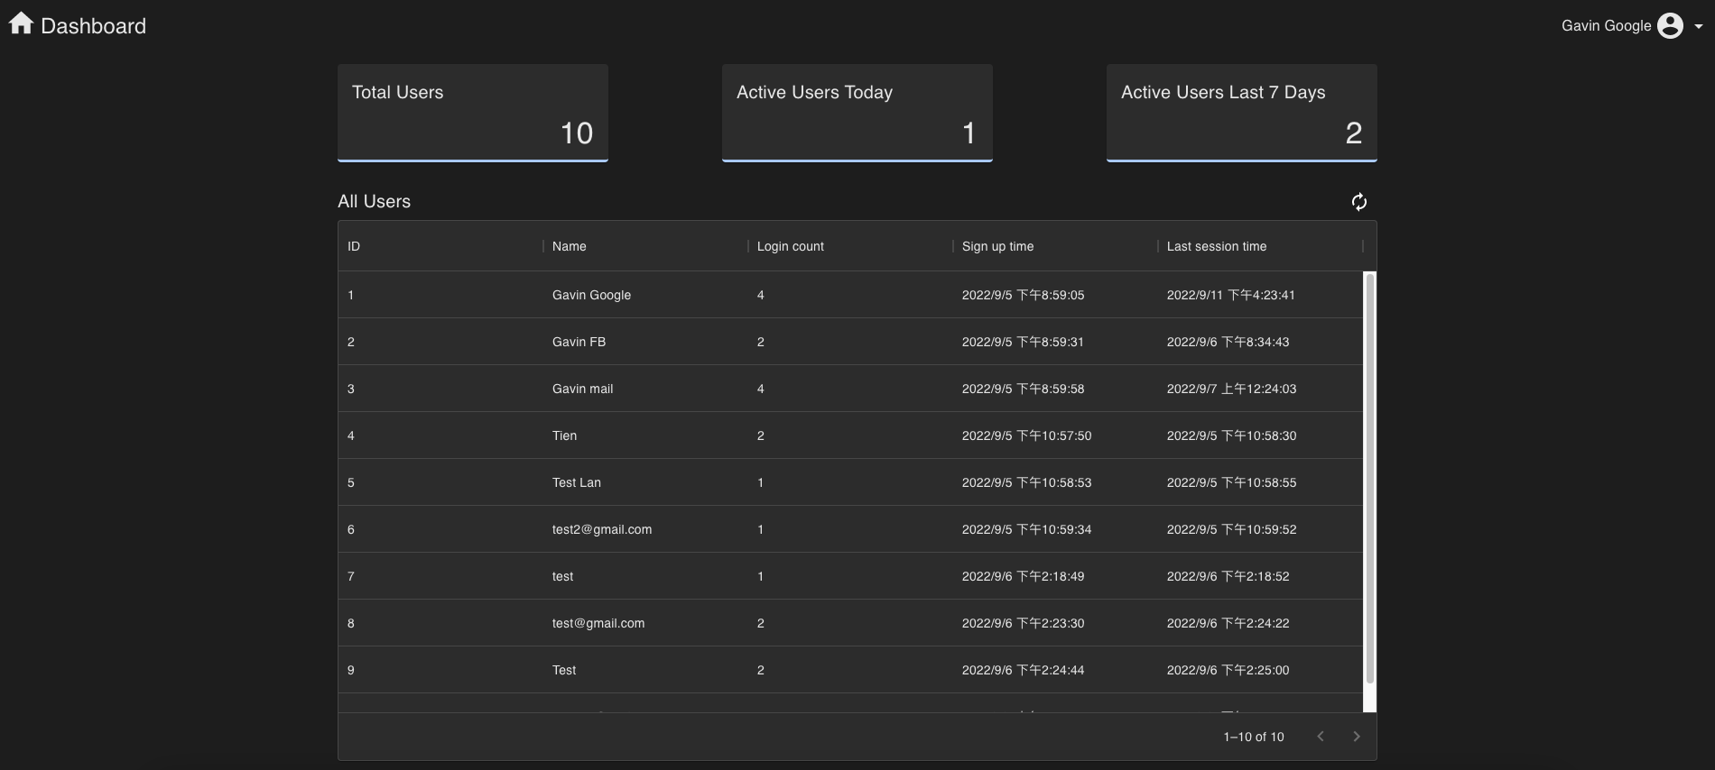Sort by the Sign up time column
The image size is (1715, 770).
1055,246
